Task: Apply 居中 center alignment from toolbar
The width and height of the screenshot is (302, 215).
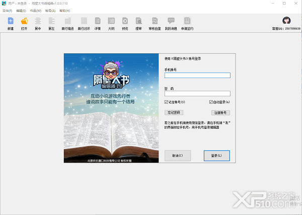Action: click(38, 21)
